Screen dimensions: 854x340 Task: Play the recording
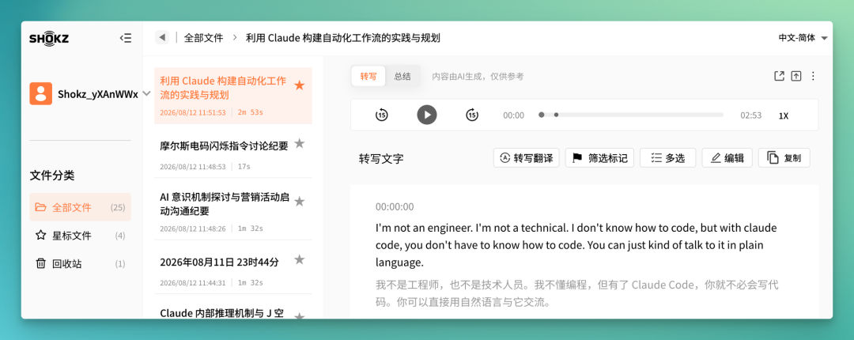pos(427,115)
